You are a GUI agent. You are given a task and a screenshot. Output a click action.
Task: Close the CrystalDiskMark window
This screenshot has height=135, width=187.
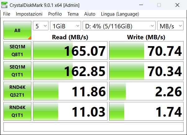tap(177, 5)
